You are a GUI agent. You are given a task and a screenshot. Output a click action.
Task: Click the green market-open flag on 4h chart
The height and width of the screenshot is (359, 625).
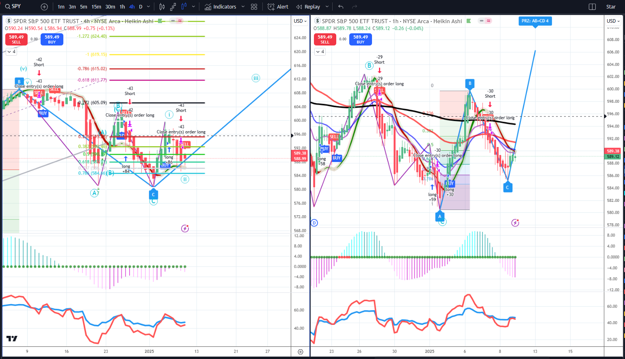[160, 21]
